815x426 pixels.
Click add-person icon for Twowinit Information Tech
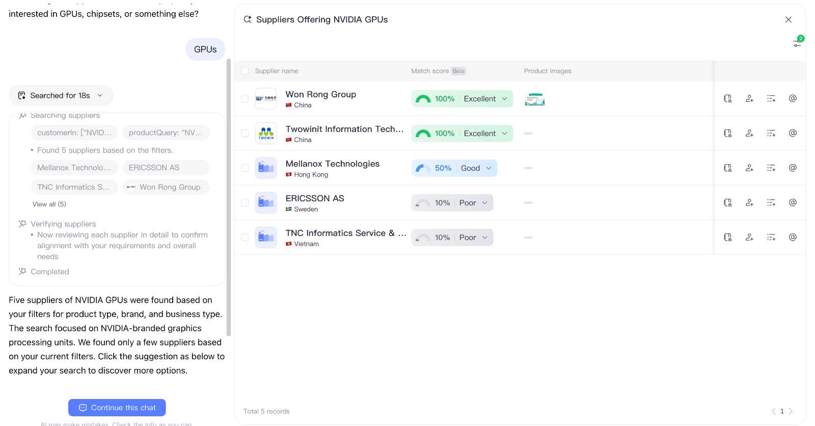tap(749, 134)
